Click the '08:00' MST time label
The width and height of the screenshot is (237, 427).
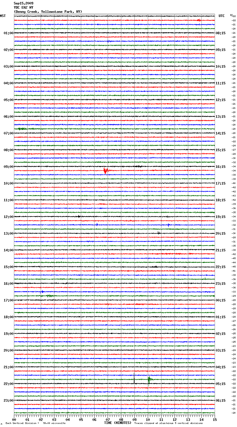coord(9,150)
